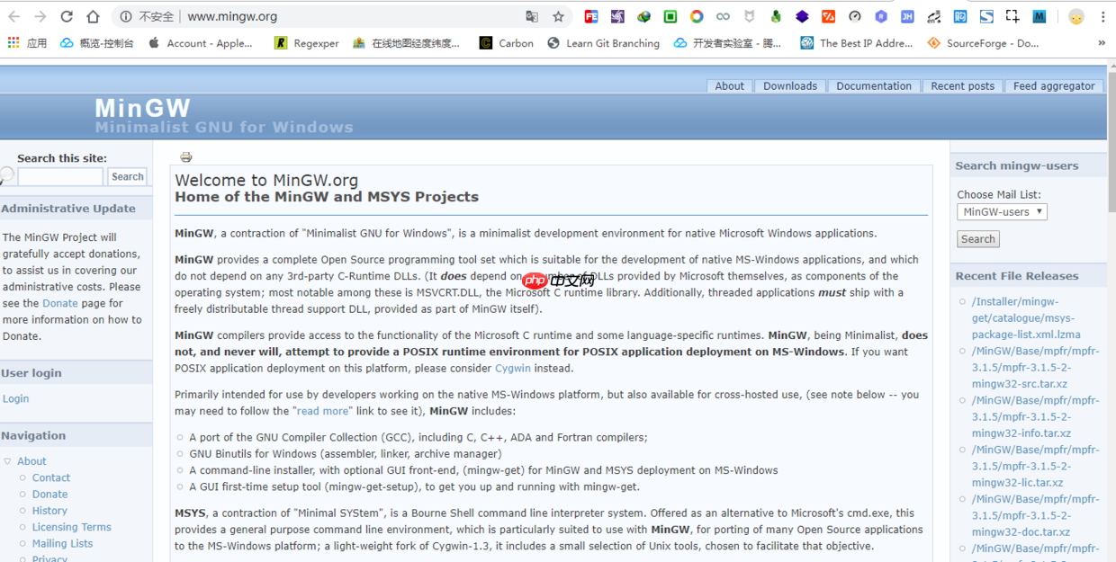Screen dimensions: 1116x562
Task: Open the MinGW-users mail list dropdown
Action: (1002, 211)
